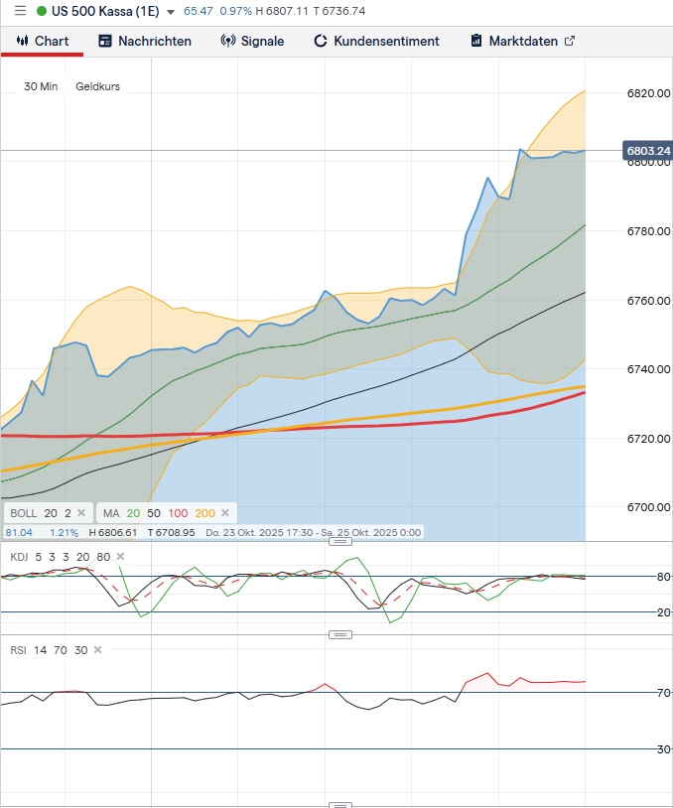Open KDJ indicator settings label

[x=19, y=557]
